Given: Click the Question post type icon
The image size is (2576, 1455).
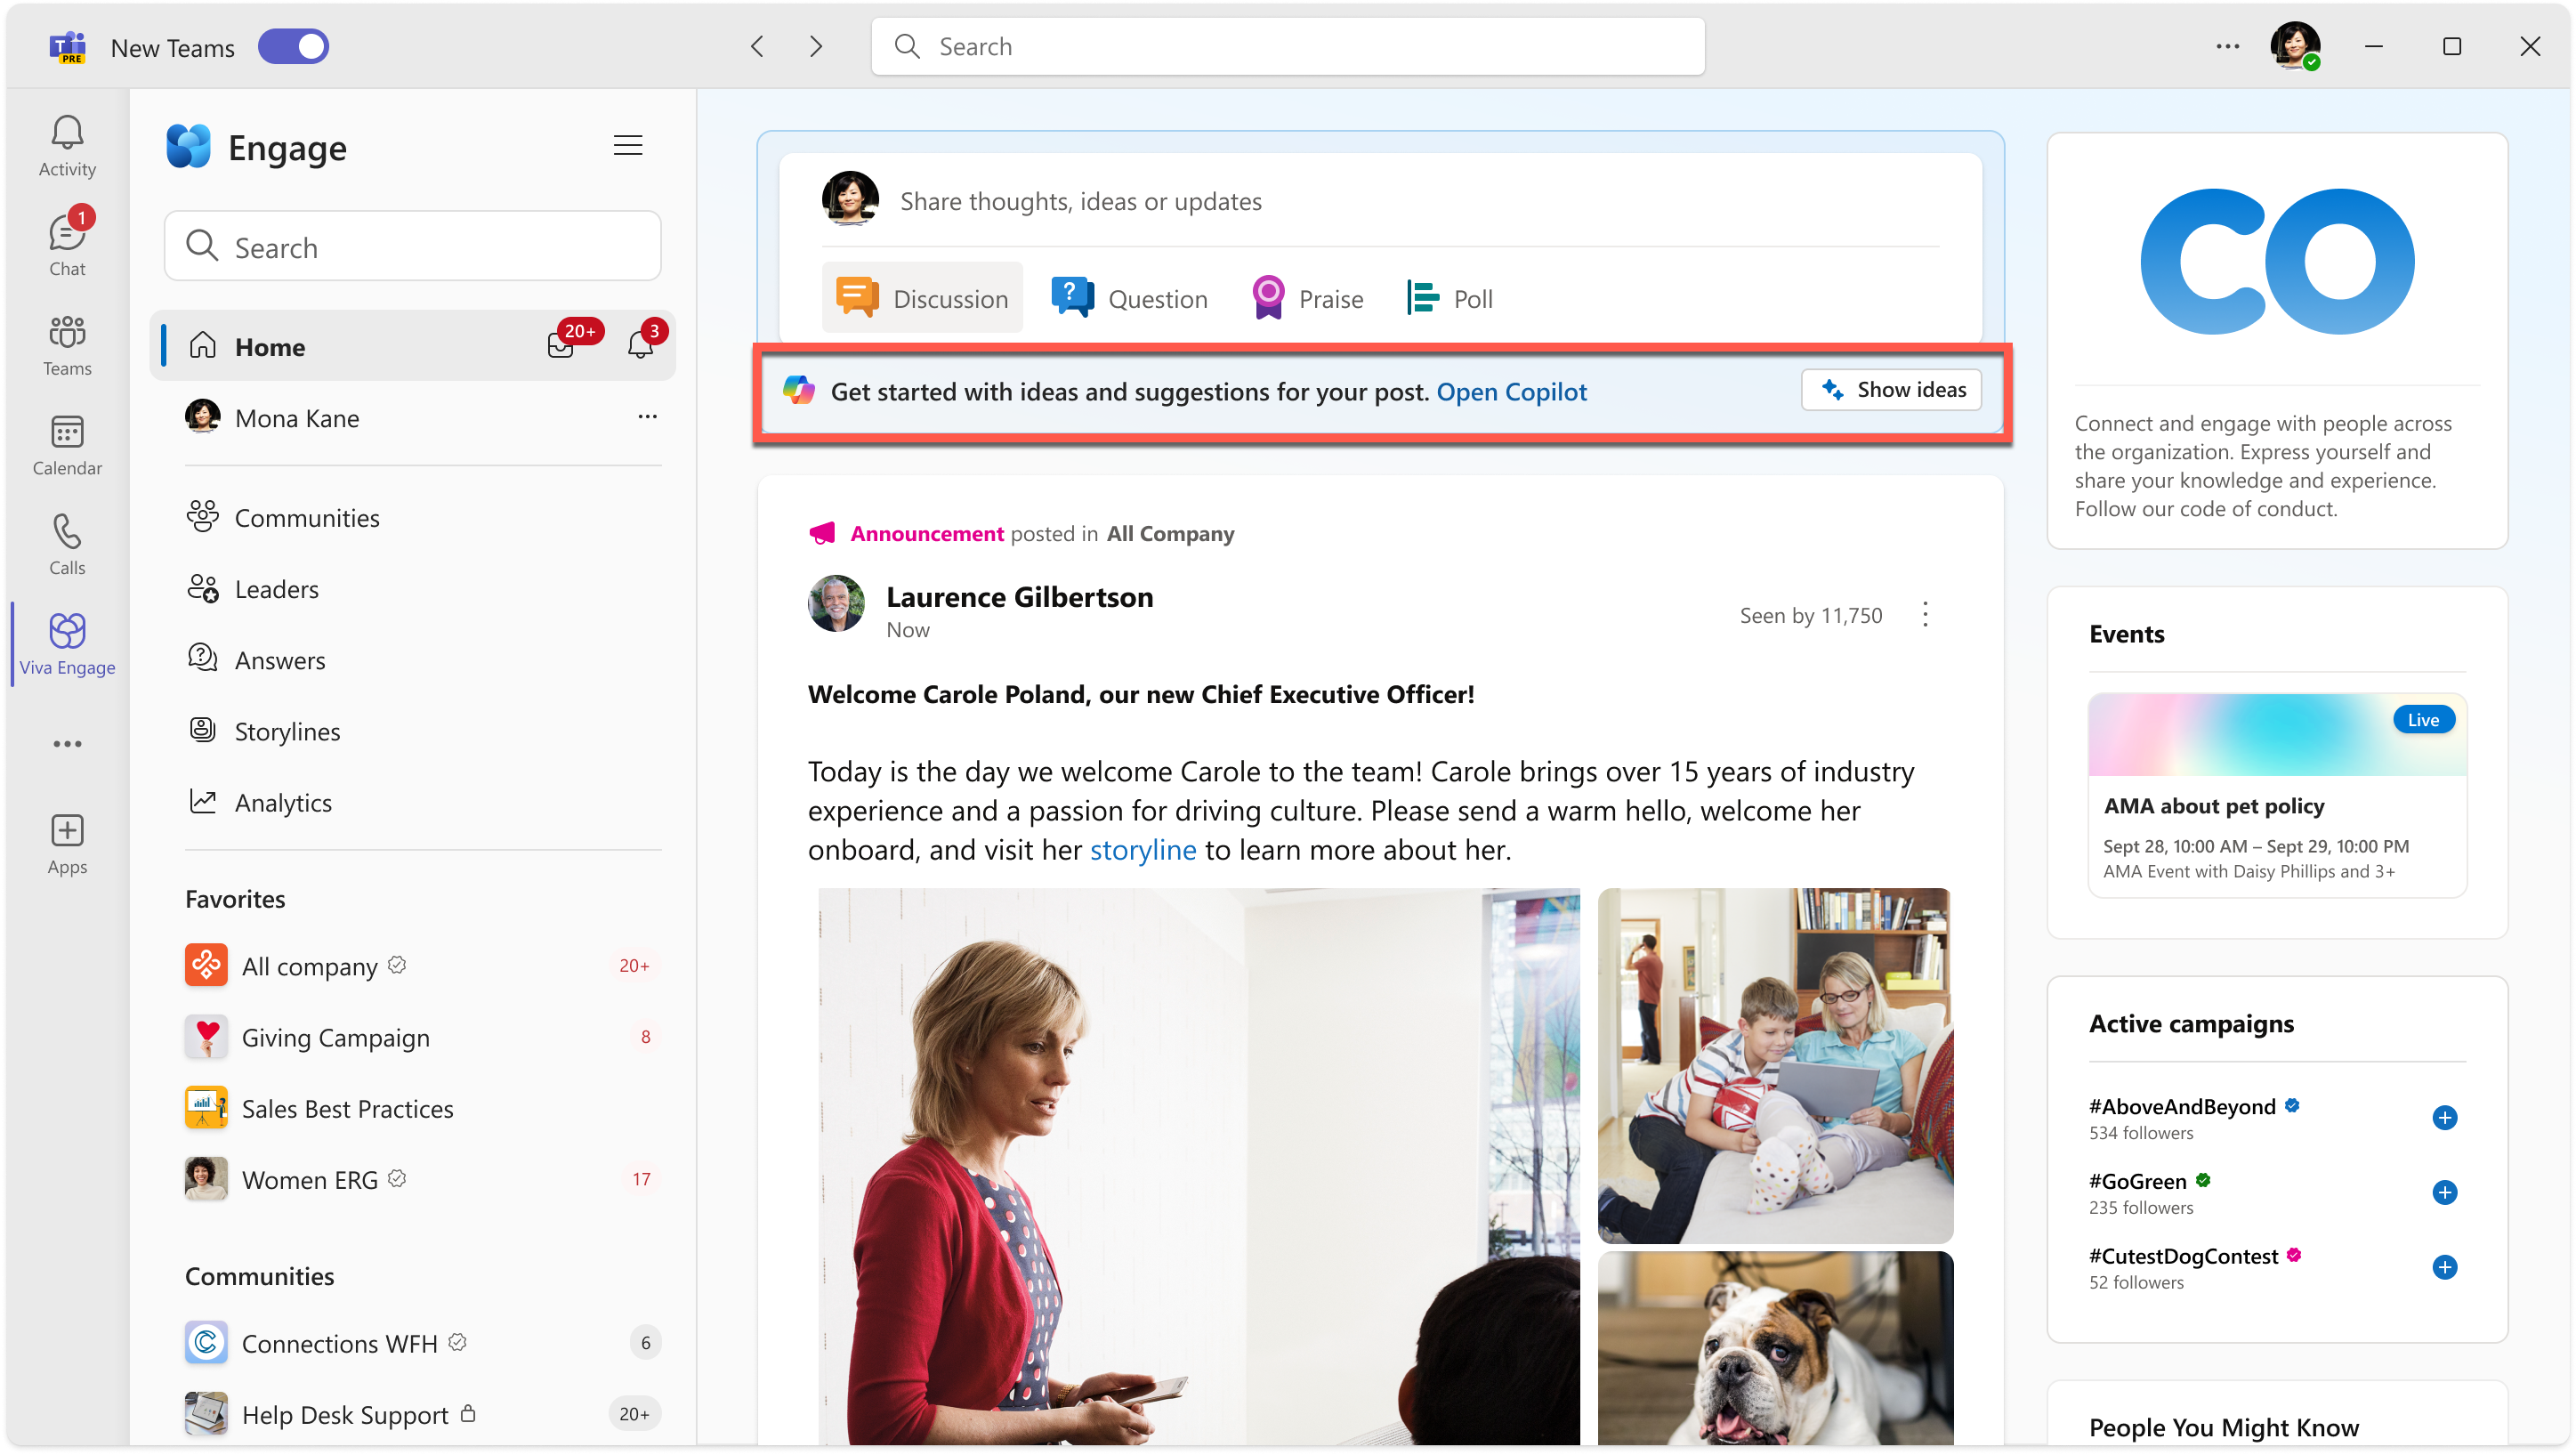Looking at the screenshot, I should click(x=1069, y=297).
